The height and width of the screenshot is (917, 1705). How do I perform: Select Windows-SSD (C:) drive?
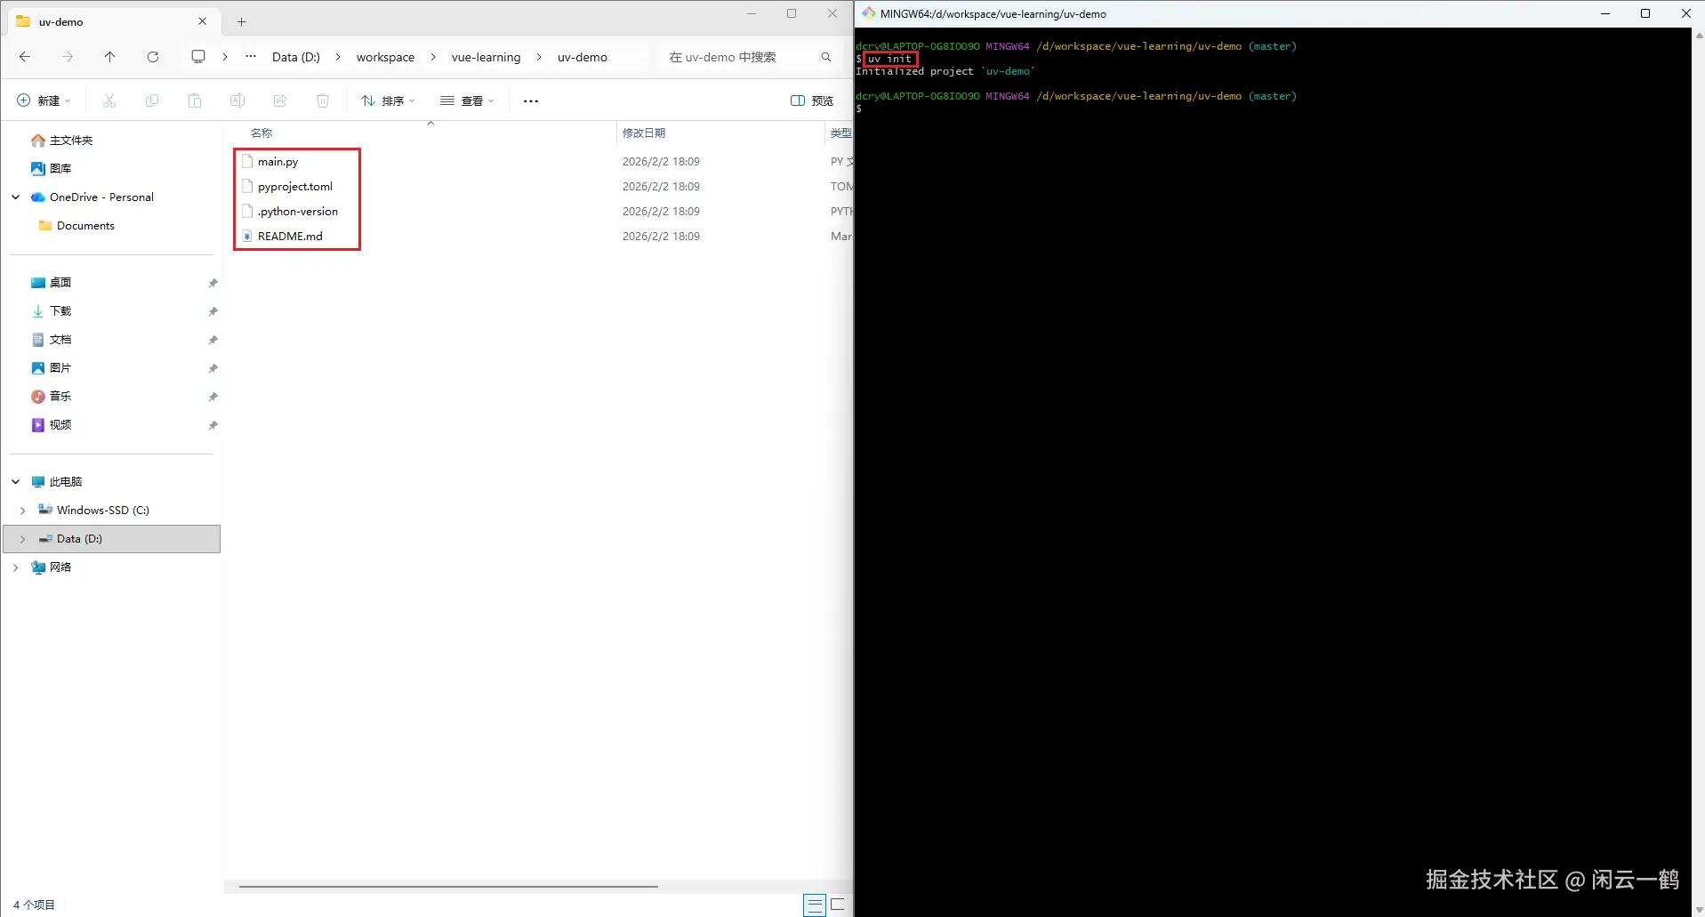[x=93, y=511]
